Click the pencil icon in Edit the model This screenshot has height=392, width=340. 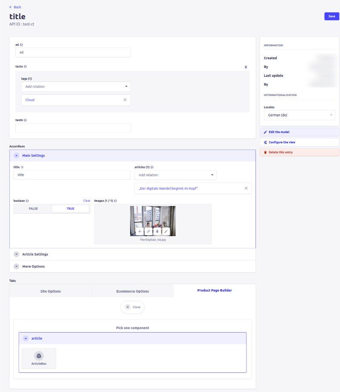pos(266,132)
